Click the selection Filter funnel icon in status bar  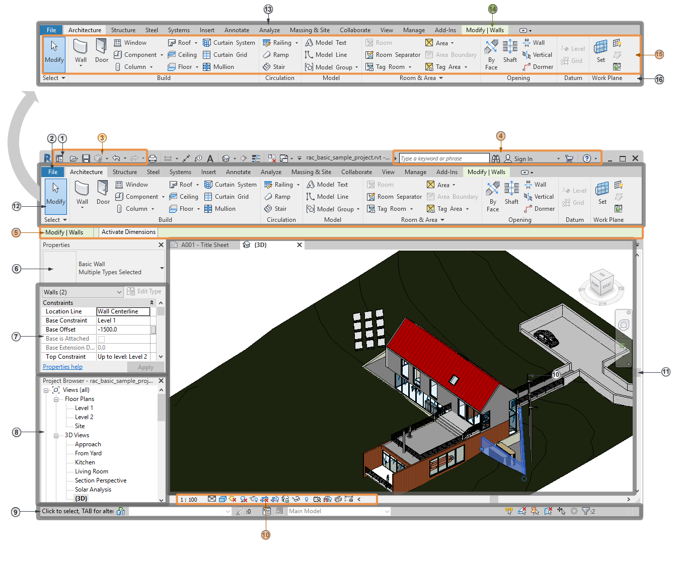click(585, 511)
